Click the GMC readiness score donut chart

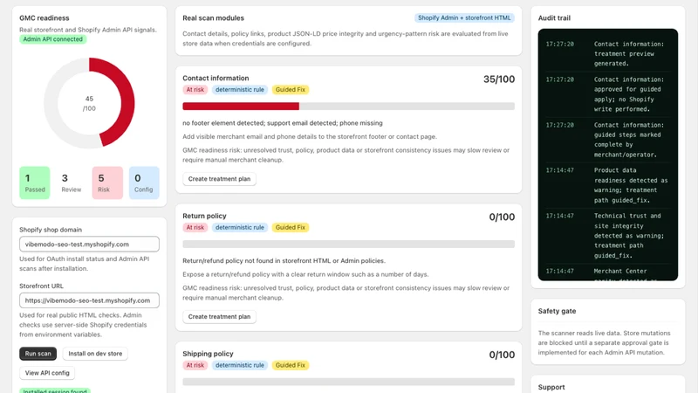pos(89,103)
